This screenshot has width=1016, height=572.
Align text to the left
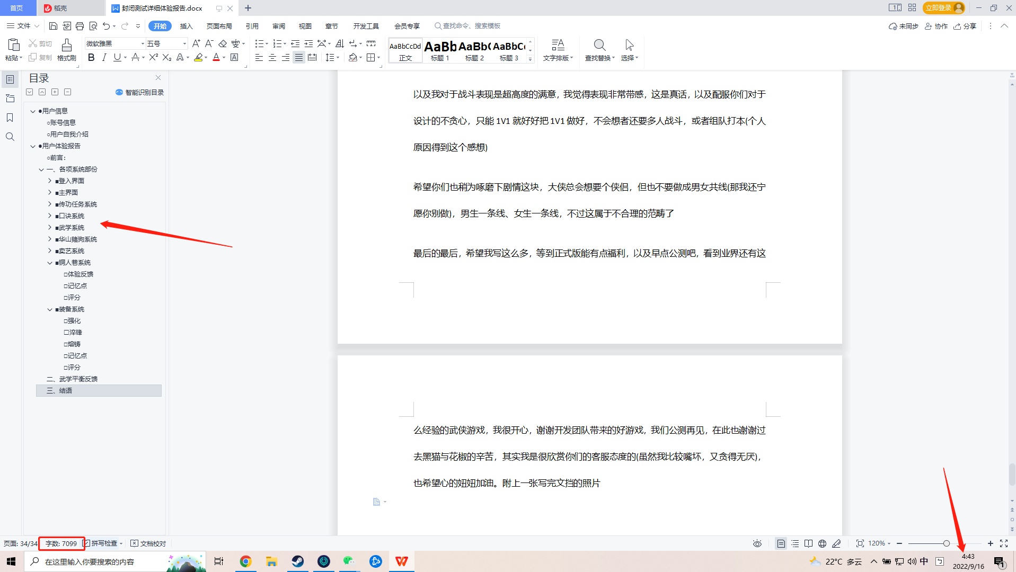pos(259,57)
